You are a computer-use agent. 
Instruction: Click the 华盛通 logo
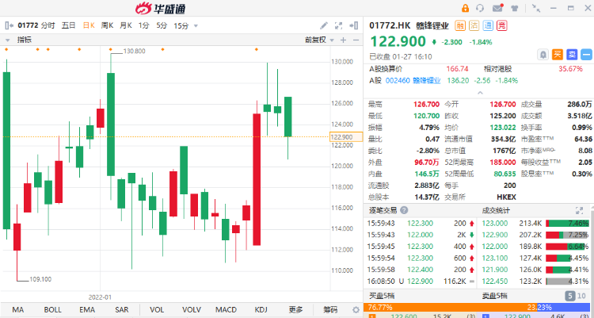tap(160, 8)
